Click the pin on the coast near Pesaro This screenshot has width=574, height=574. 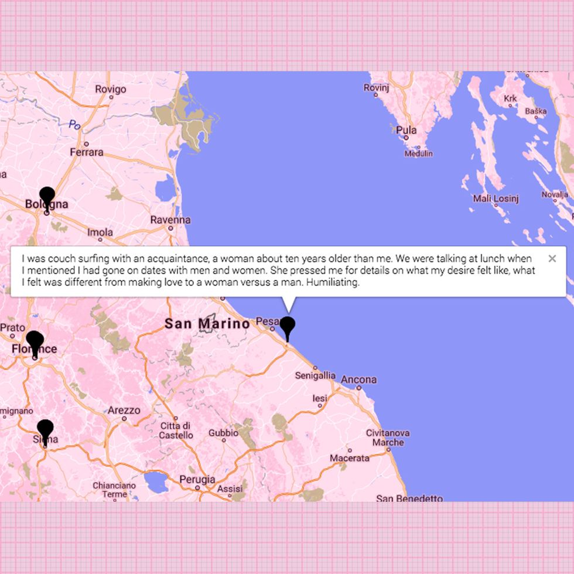click(x=287, y=325)
